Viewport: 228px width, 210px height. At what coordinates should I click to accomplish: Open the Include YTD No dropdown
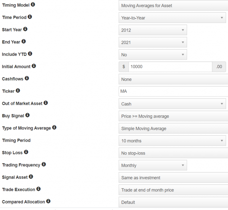click(x=153, y=55)
